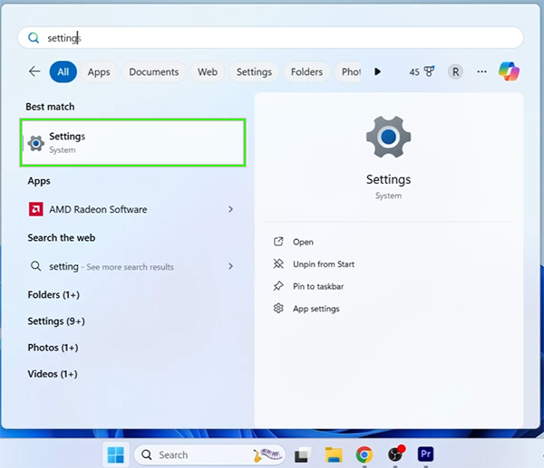
Task: Choose Unpin from Start
Action: (x=324, y=264)
